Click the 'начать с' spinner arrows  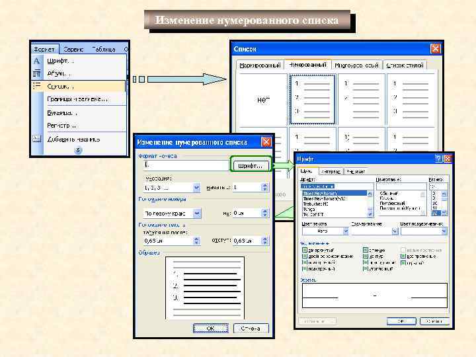(264, 187)
